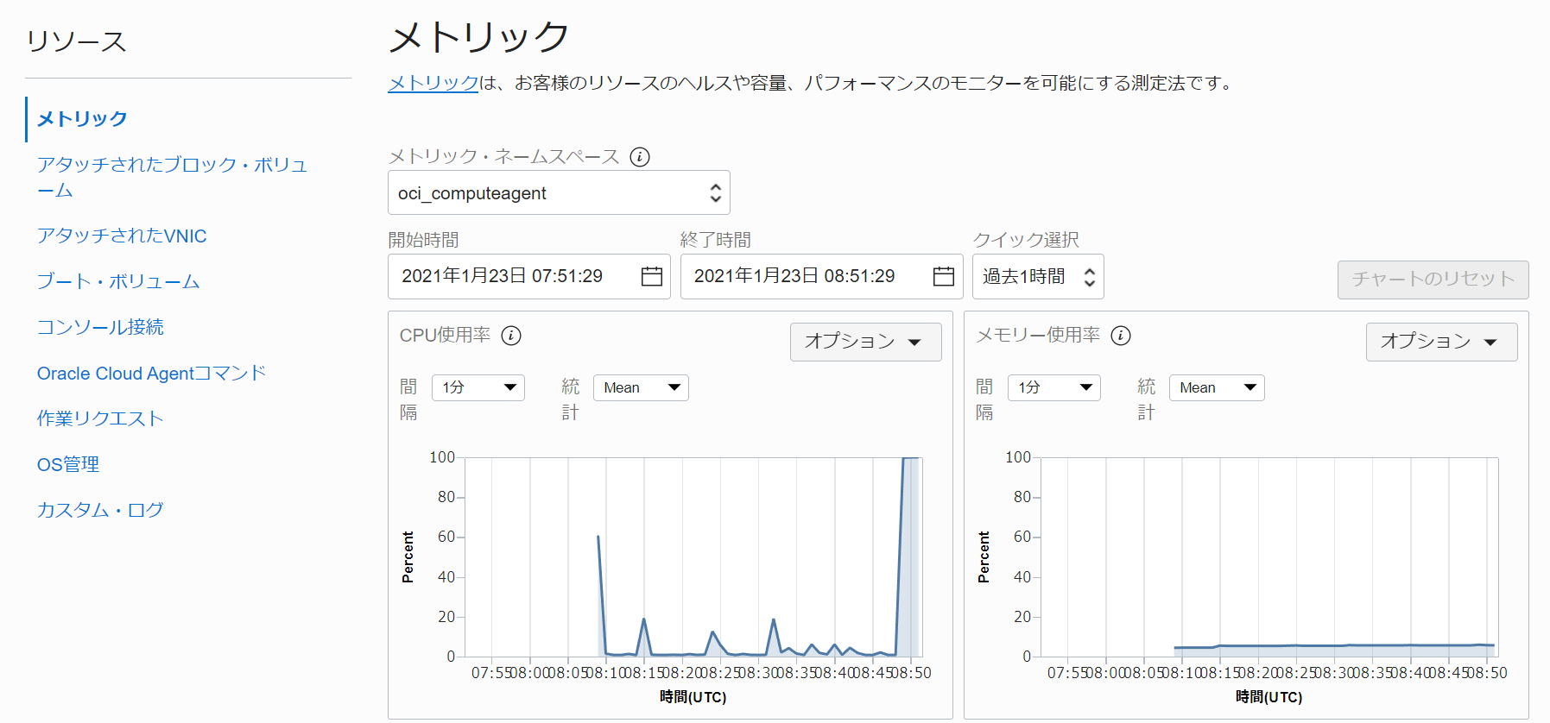Open the 過去1時間 quick select dropdown
Viewport: 1550px width, 723px height.
click(x=1037, y=277)
